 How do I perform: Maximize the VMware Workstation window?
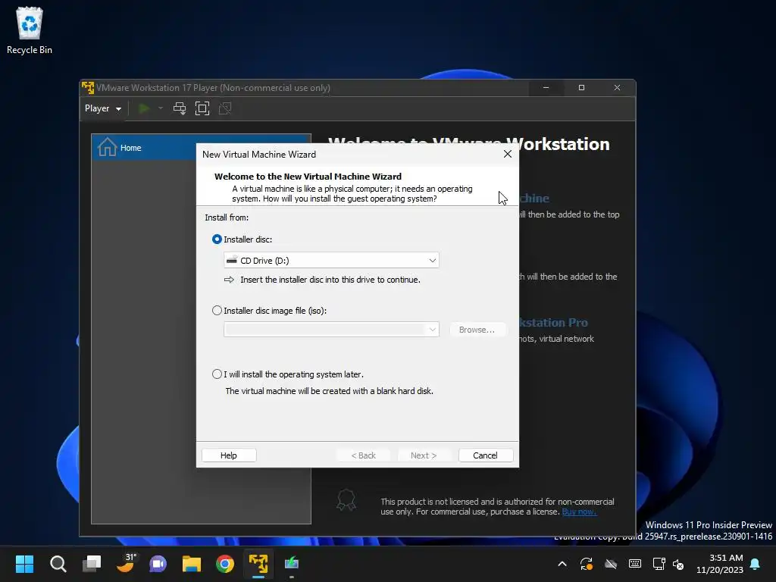pyautogui.click(x=581, y=88)
